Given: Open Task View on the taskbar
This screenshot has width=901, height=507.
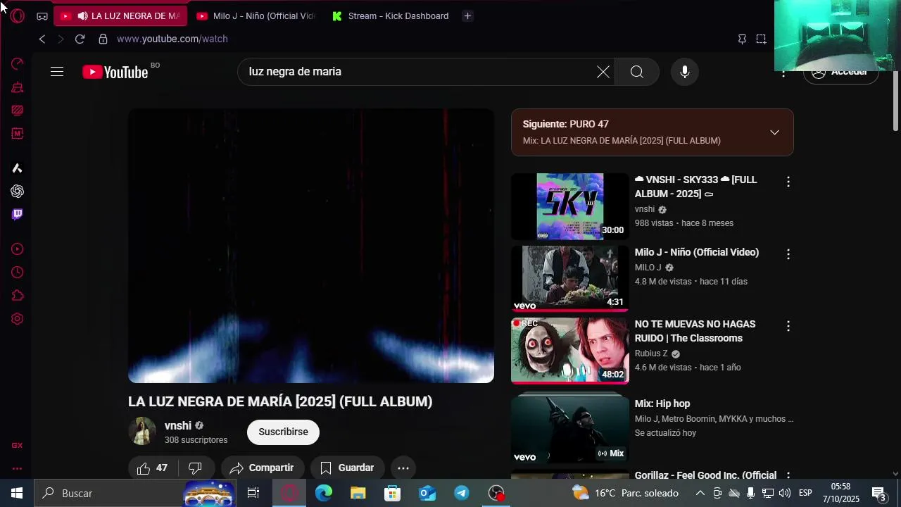Looking at the screenshot, I should 253,494.
